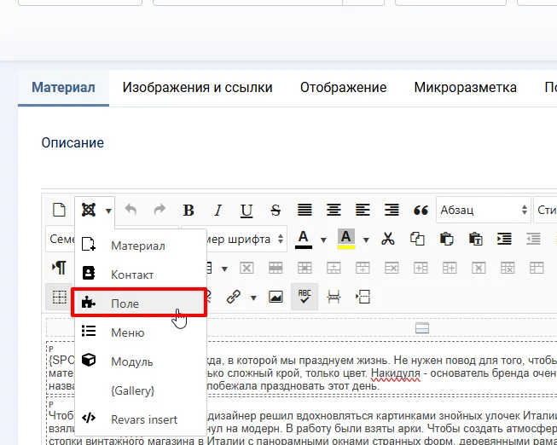557x445 pixels.
Task: Choose {Gallery} from the CMS menu
Action: [141, 390]
